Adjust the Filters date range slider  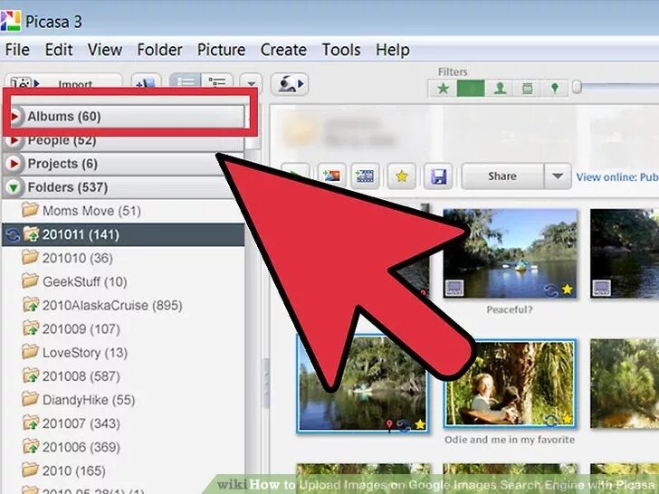tap(577, 87)
